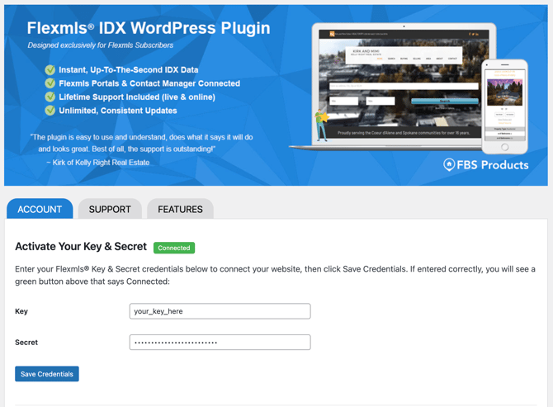This screenshot has width=553, height=407.
Task: Click the person holding star illustration
Action: click(x=321, y=123)
